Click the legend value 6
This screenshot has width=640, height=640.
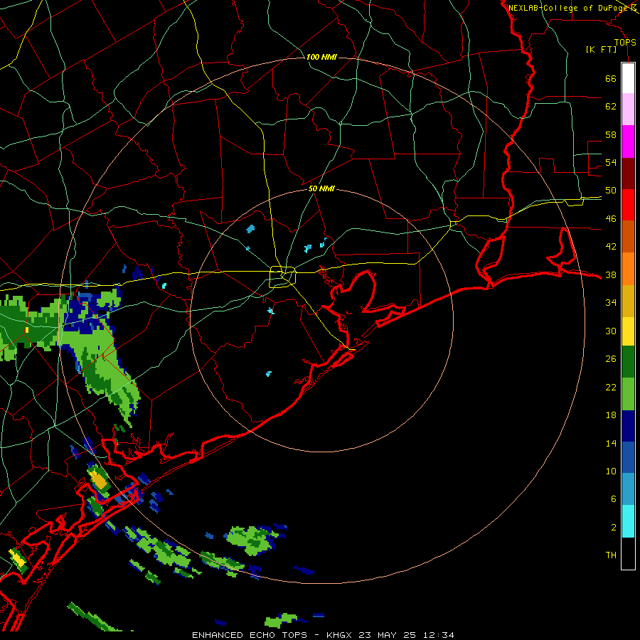click(614, 499)
